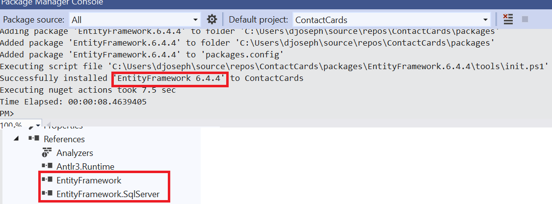Image resolution: width=552 pixels, height=204 pixels.
Task: Collapse the References tree node
Action: point(16,139)
